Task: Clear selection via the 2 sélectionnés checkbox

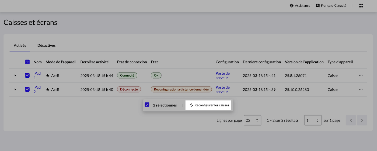Action: click(x=147, y=105)
